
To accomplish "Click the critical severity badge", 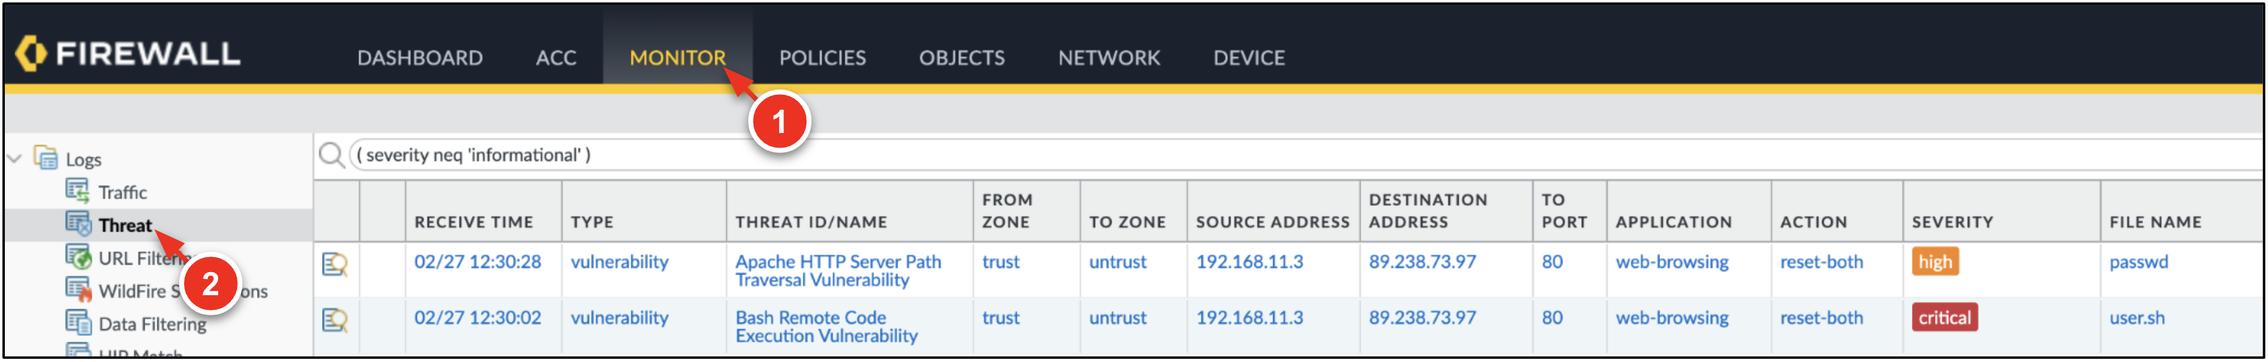I will coord(1944,318).
